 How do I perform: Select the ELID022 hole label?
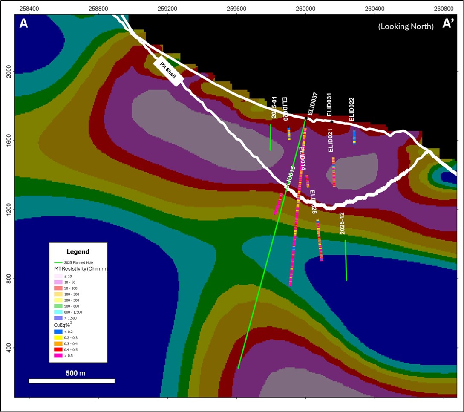pos(352,109)
